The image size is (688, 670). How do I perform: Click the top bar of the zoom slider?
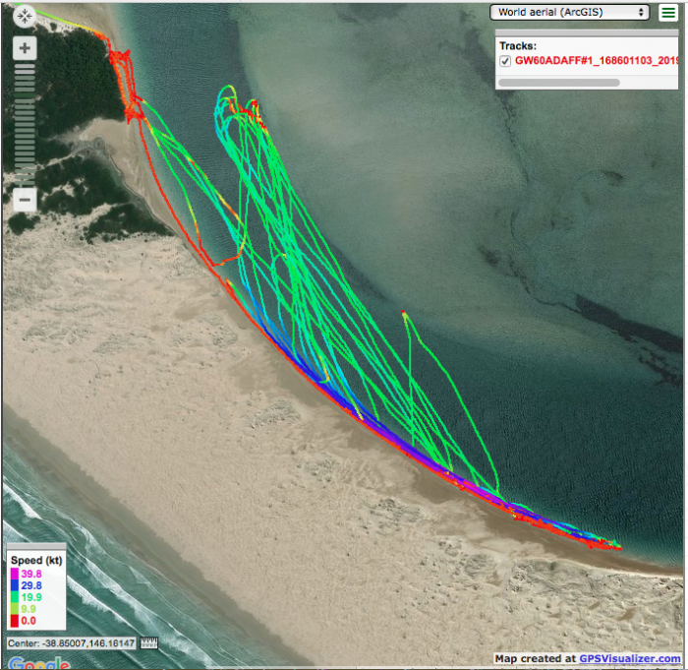coord(25,65)
